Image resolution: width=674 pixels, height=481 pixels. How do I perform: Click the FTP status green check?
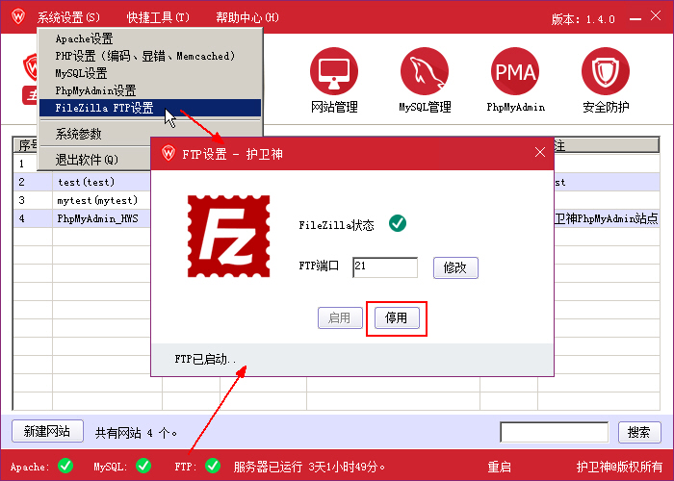point(213,466)
